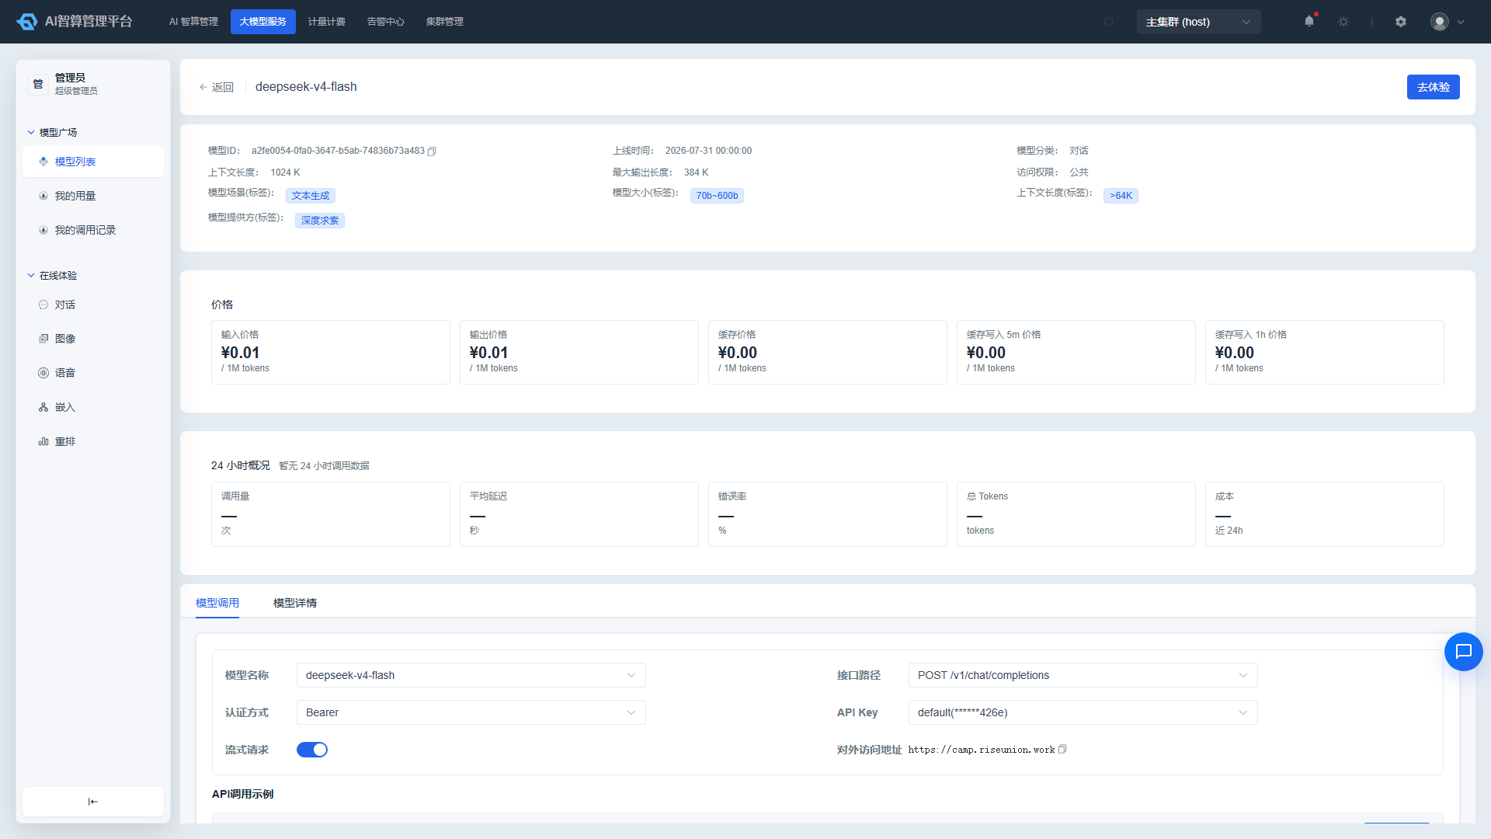The image size is (1491, 839).
Task: Click the 我的用量 sidebar icon
Action: point(43,196)
